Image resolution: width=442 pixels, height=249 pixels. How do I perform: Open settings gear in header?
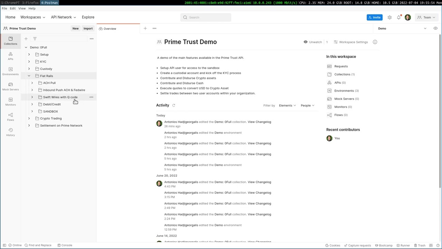(390, 17)
